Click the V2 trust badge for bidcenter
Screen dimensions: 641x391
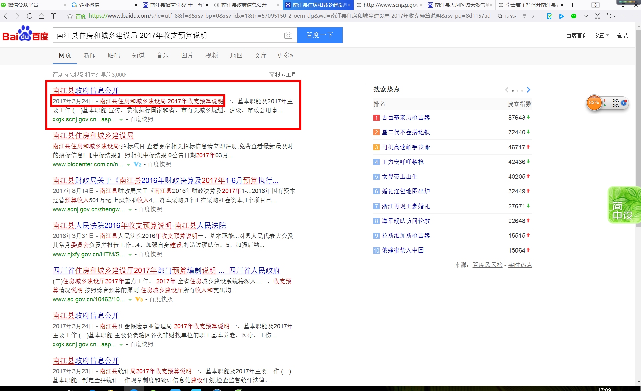(137, 164)
